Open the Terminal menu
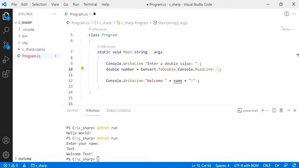Image resolution: width=299 pixels, height=168 pixels. tap(90, 4)
